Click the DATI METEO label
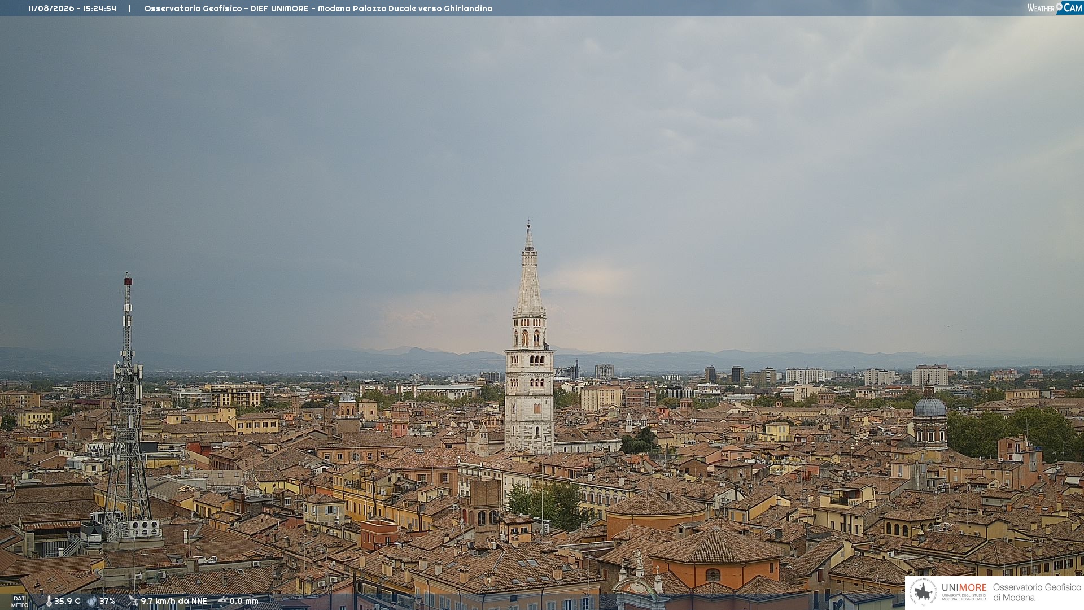 coord(20,602)
